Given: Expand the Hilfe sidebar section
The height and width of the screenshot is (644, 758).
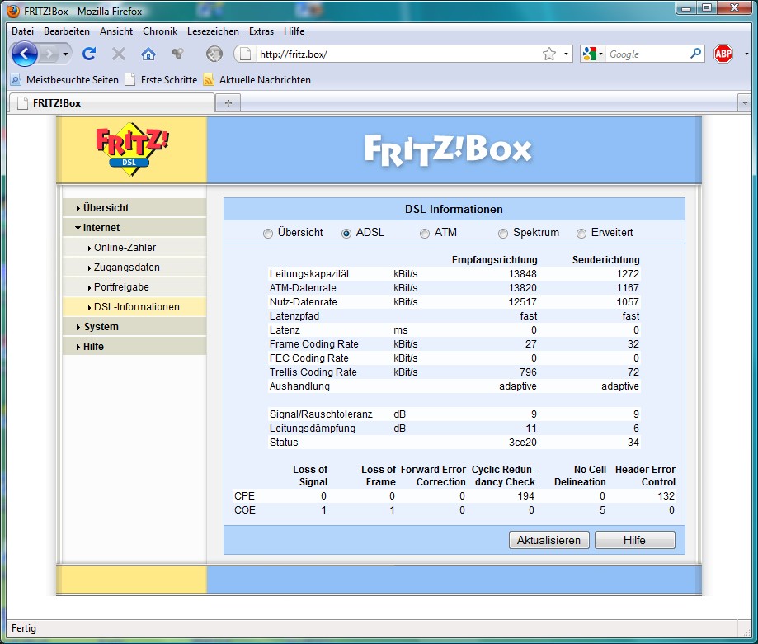Looking at the screenshot, I should 134,347.
